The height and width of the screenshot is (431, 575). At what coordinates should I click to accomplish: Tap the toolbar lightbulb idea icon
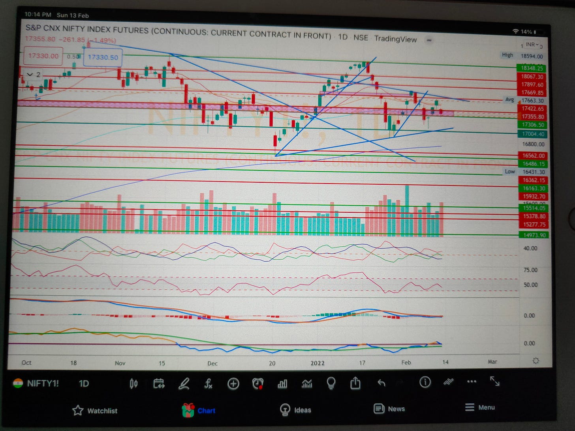click(331, 383)
